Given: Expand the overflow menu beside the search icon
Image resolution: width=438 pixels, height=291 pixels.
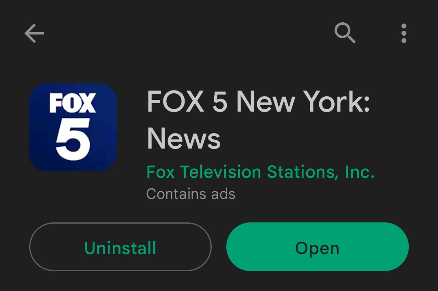Looking at the screenshot, I should (x=404, y=33).
